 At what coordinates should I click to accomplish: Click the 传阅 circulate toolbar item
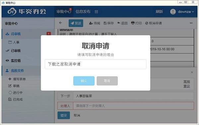tap(95, 23)
